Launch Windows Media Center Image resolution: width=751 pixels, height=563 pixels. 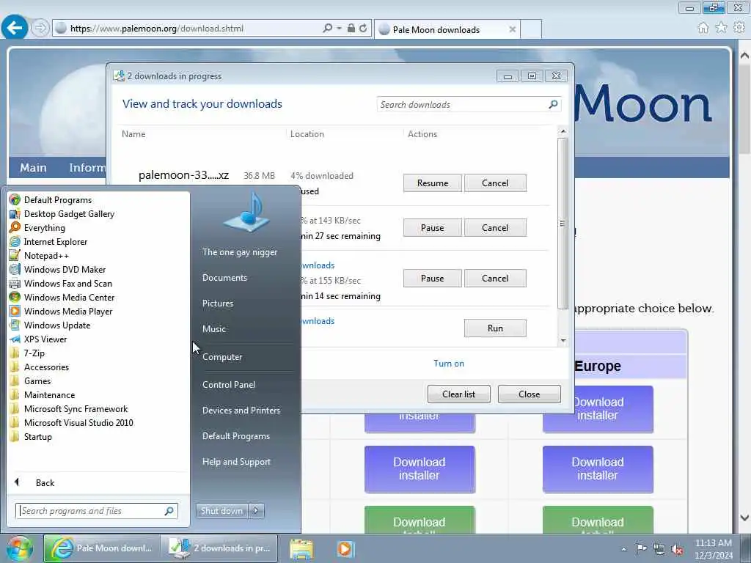pos(69,298)
